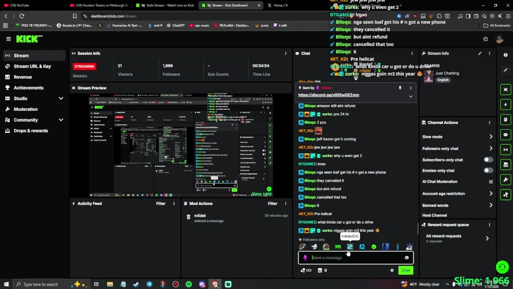Edit stream info with pencil icon
513x289 pixels.
480,53
